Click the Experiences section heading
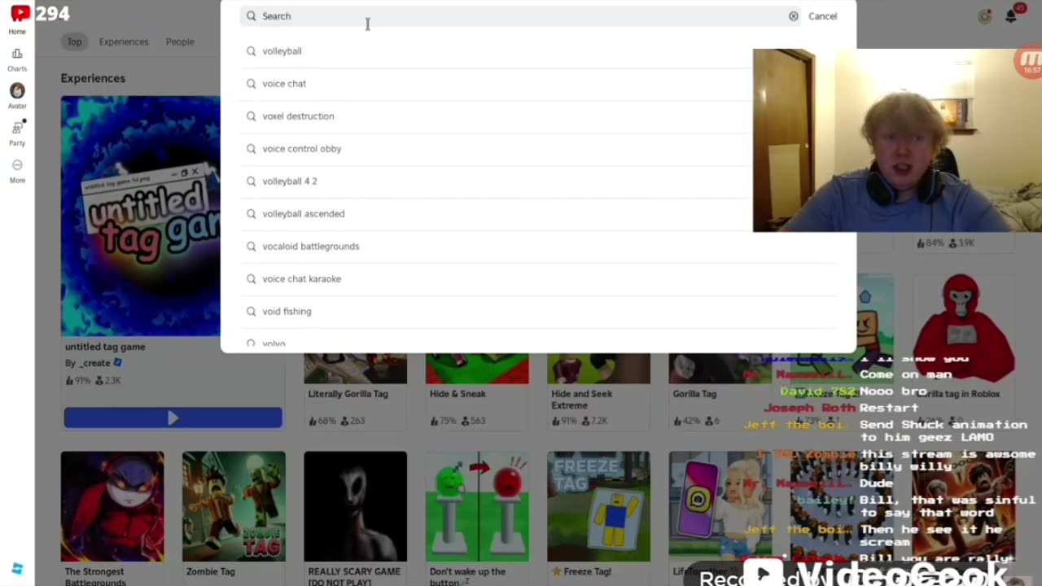The image size is (1042, 586). tap(93, 78)
